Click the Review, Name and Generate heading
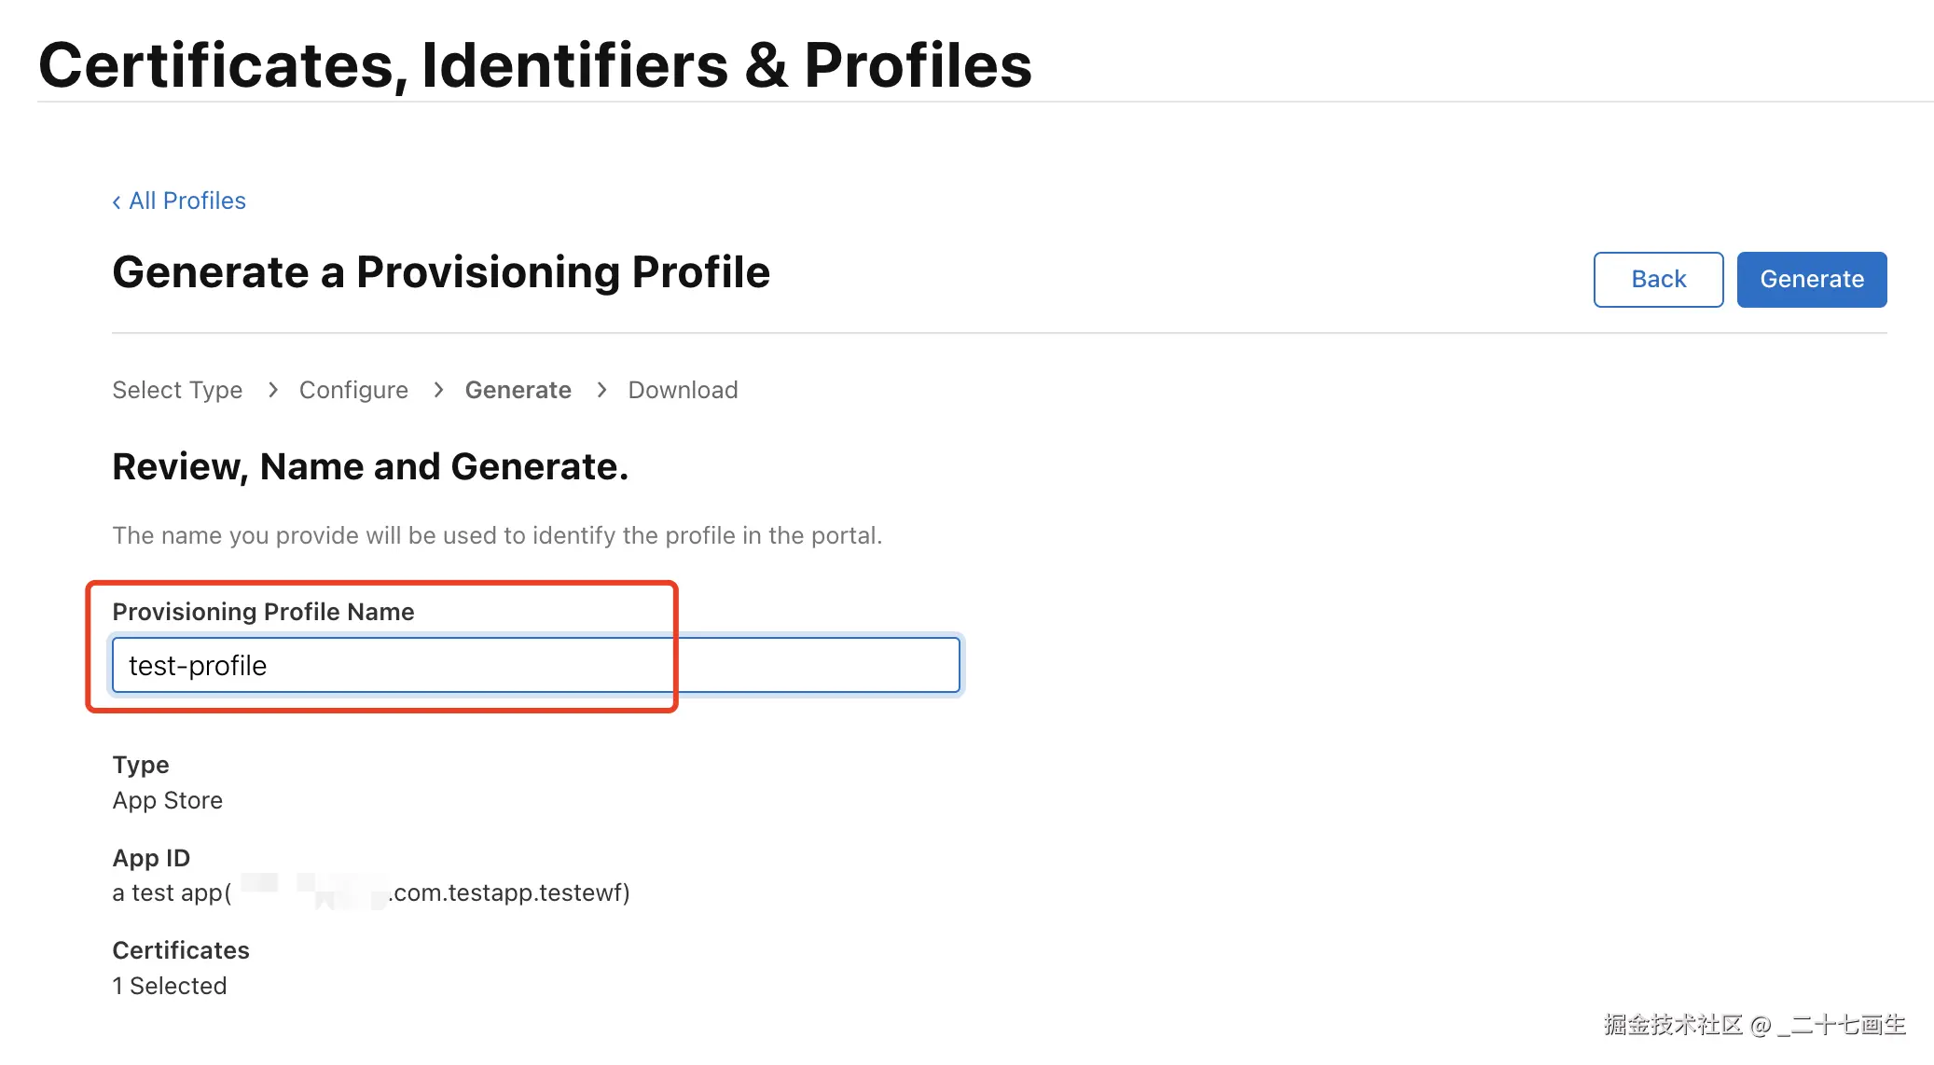Screen dimensions: 1934x1065 (x=370, y=466)
